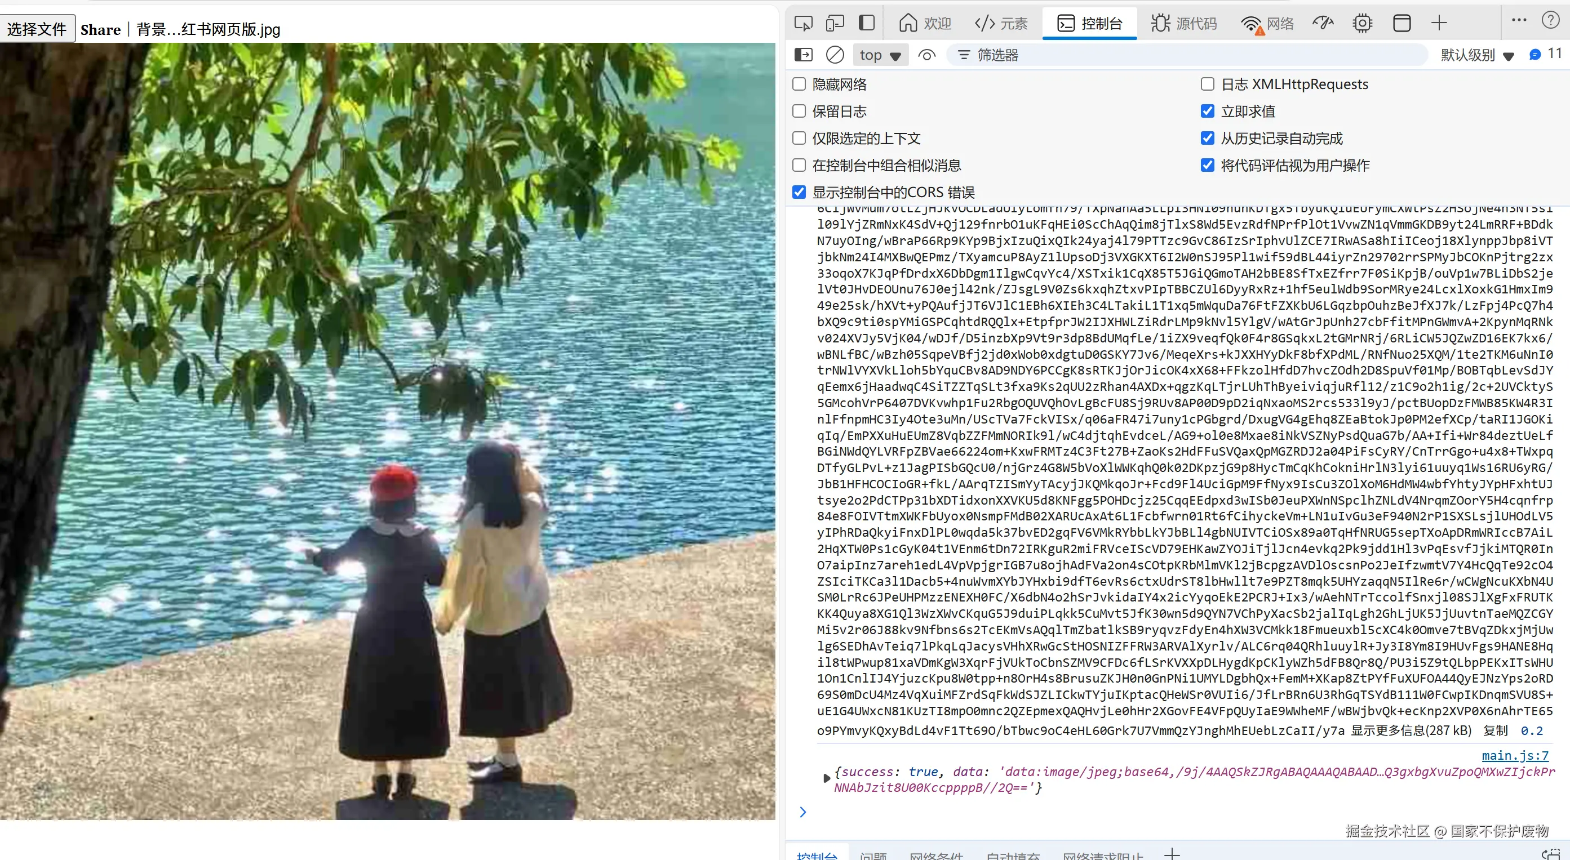Viewport: 1570px width, 860px height.
Task: Click the 选择文件 button
Action: 37,29
